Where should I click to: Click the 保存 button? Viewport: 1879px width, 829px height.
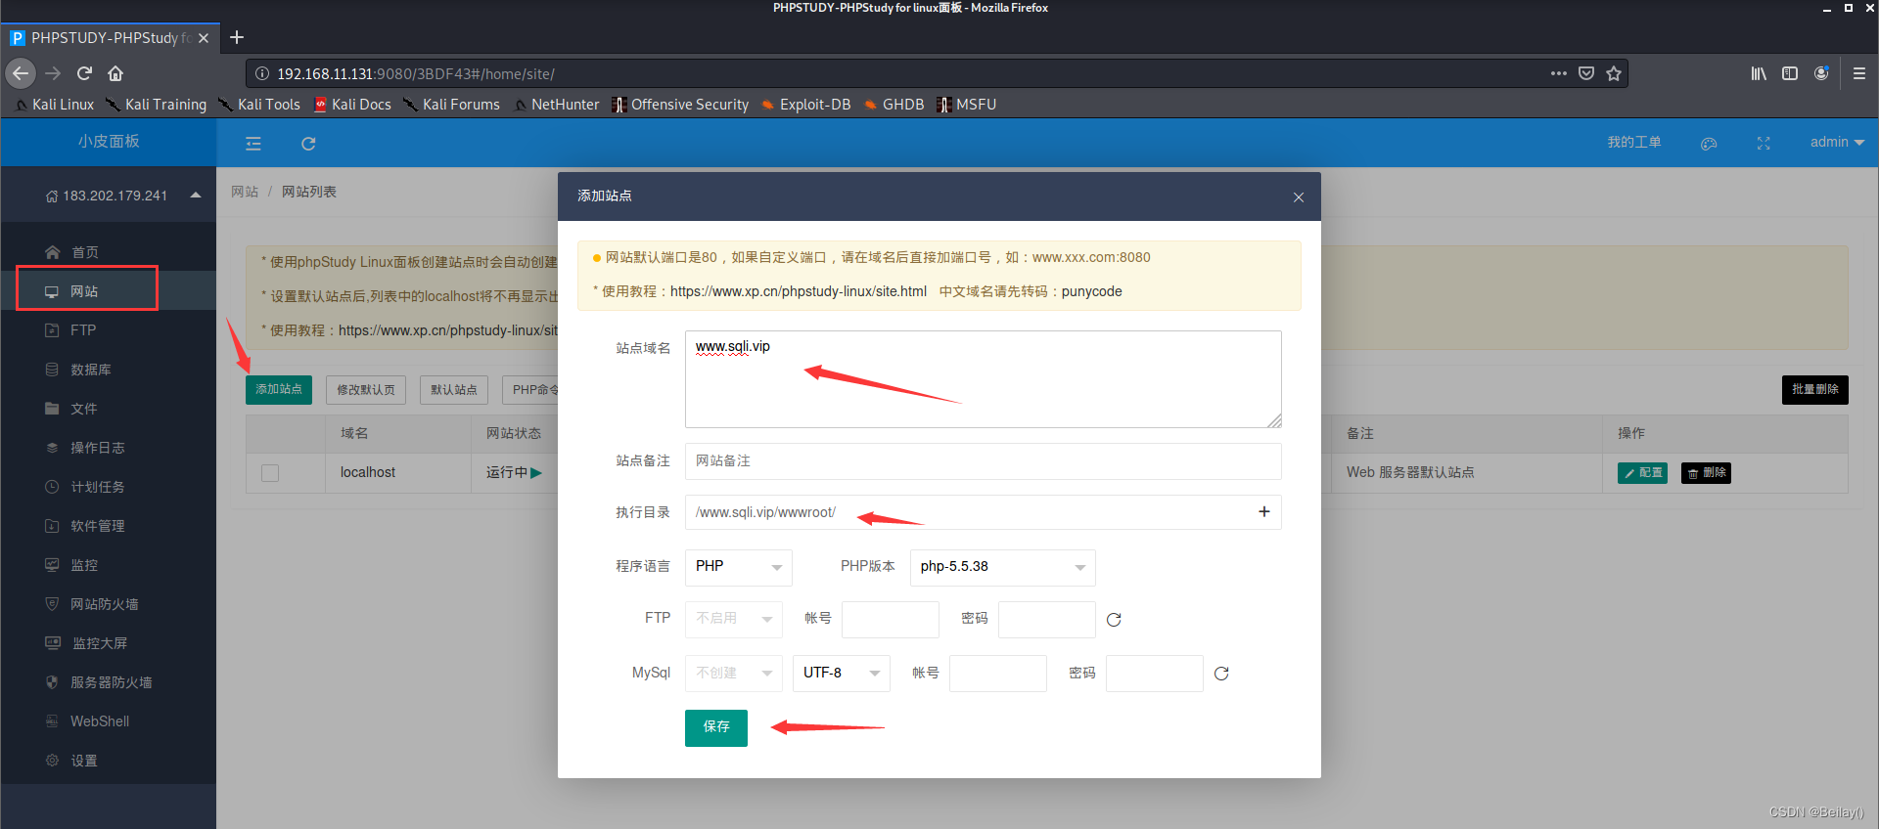716,727
